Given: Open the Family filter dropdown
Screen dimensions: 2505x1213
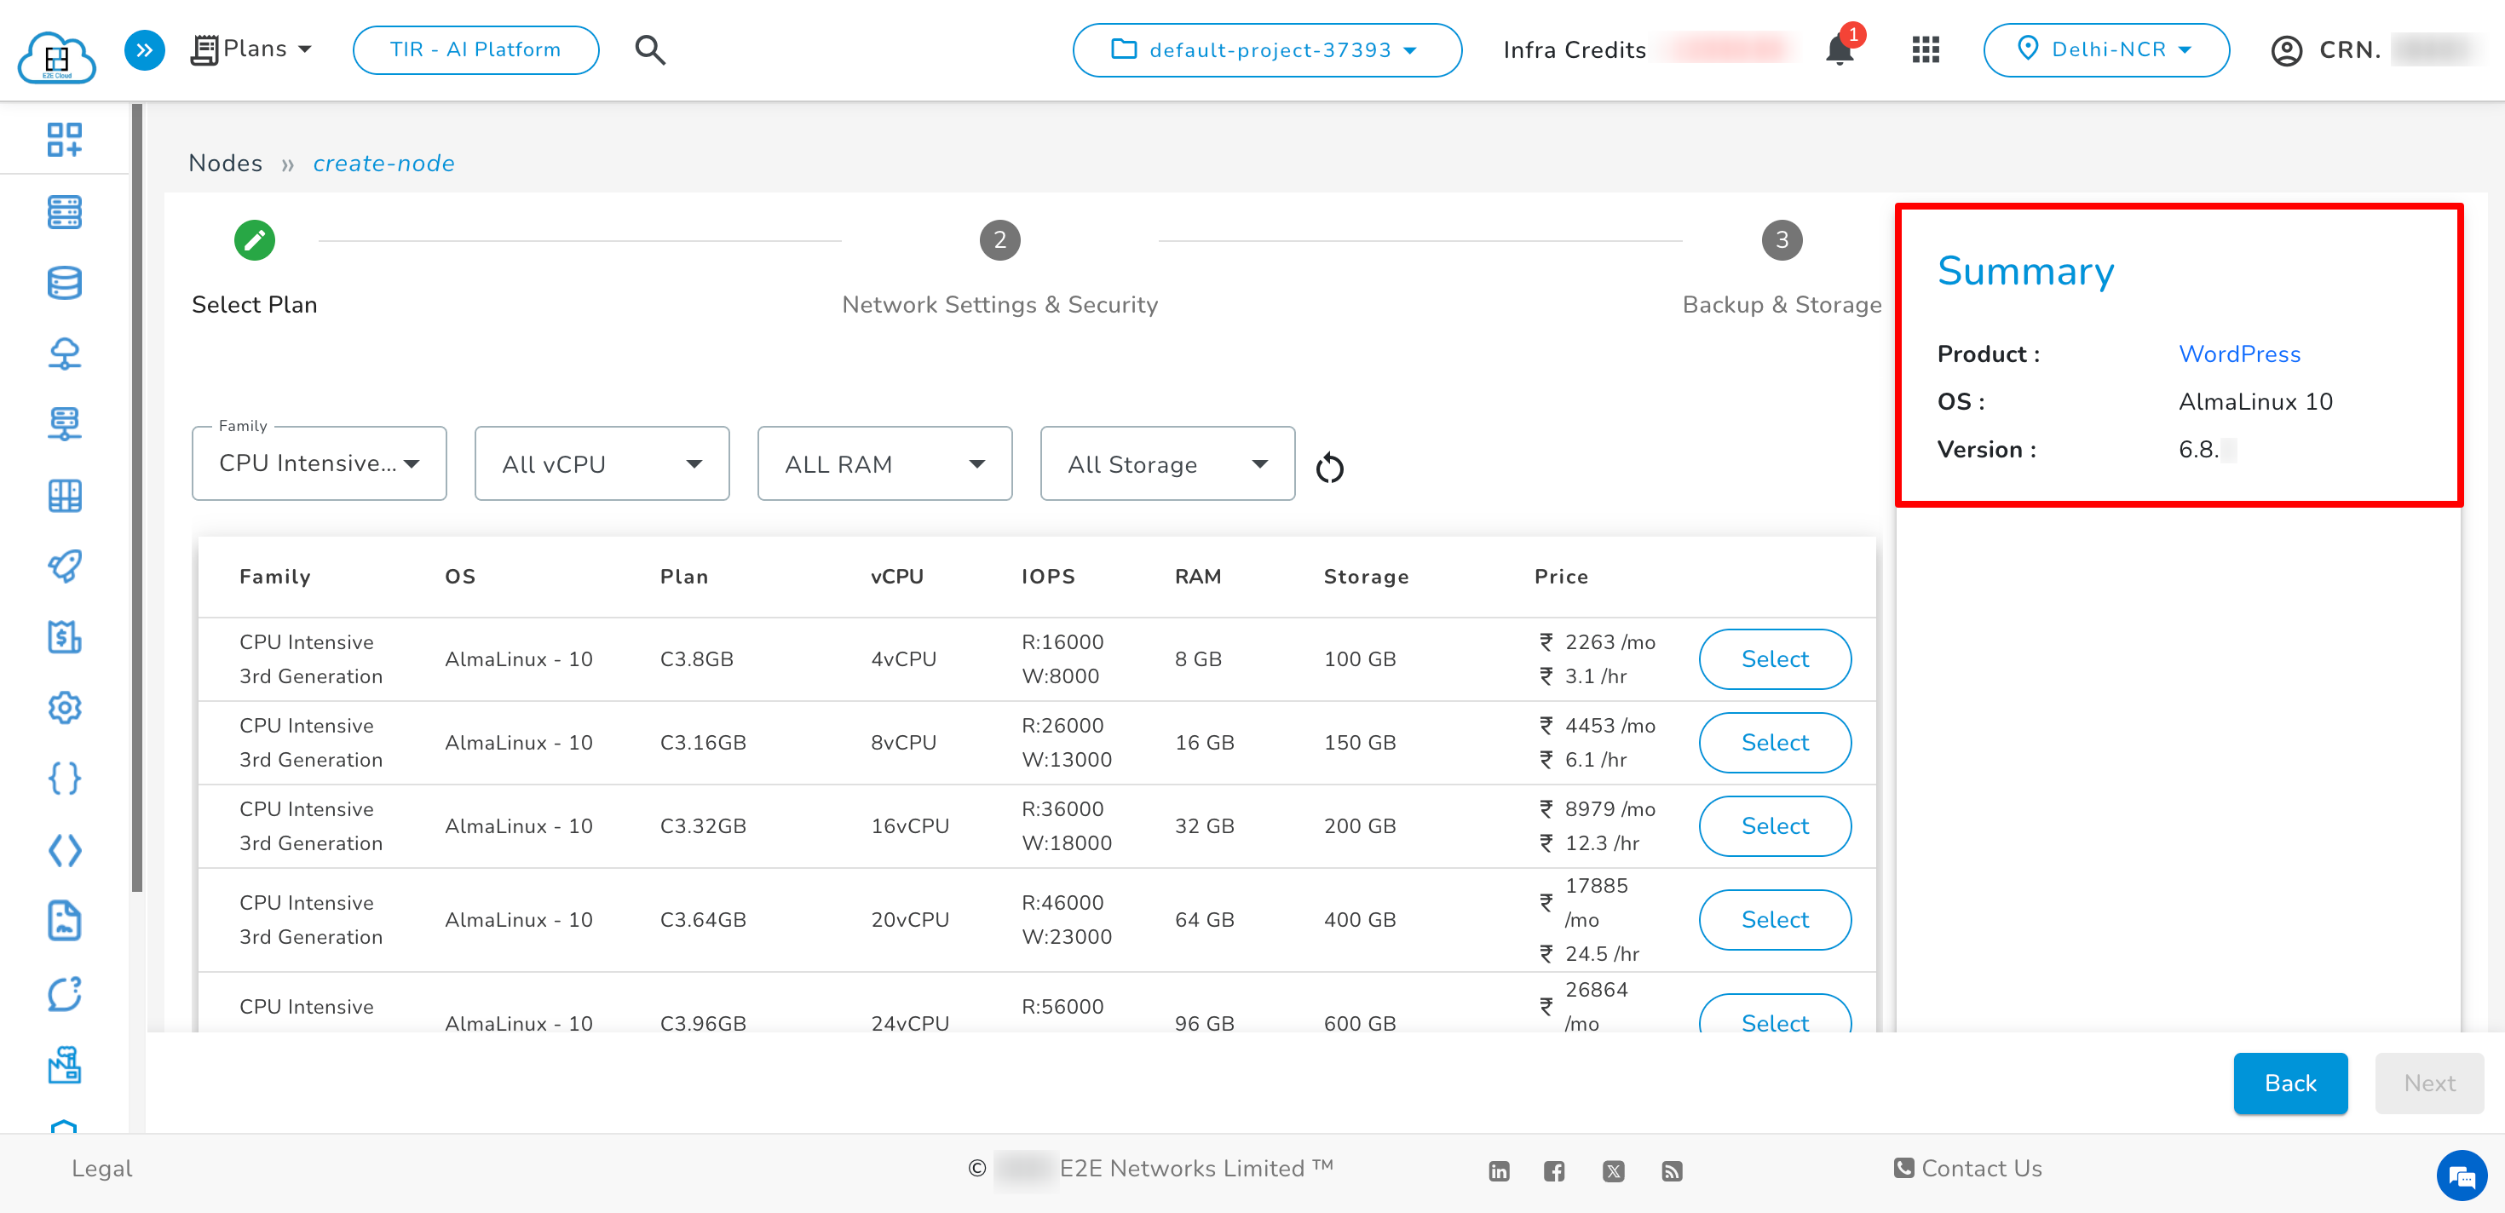Looking at the screenshot, I should click(319, 463).
